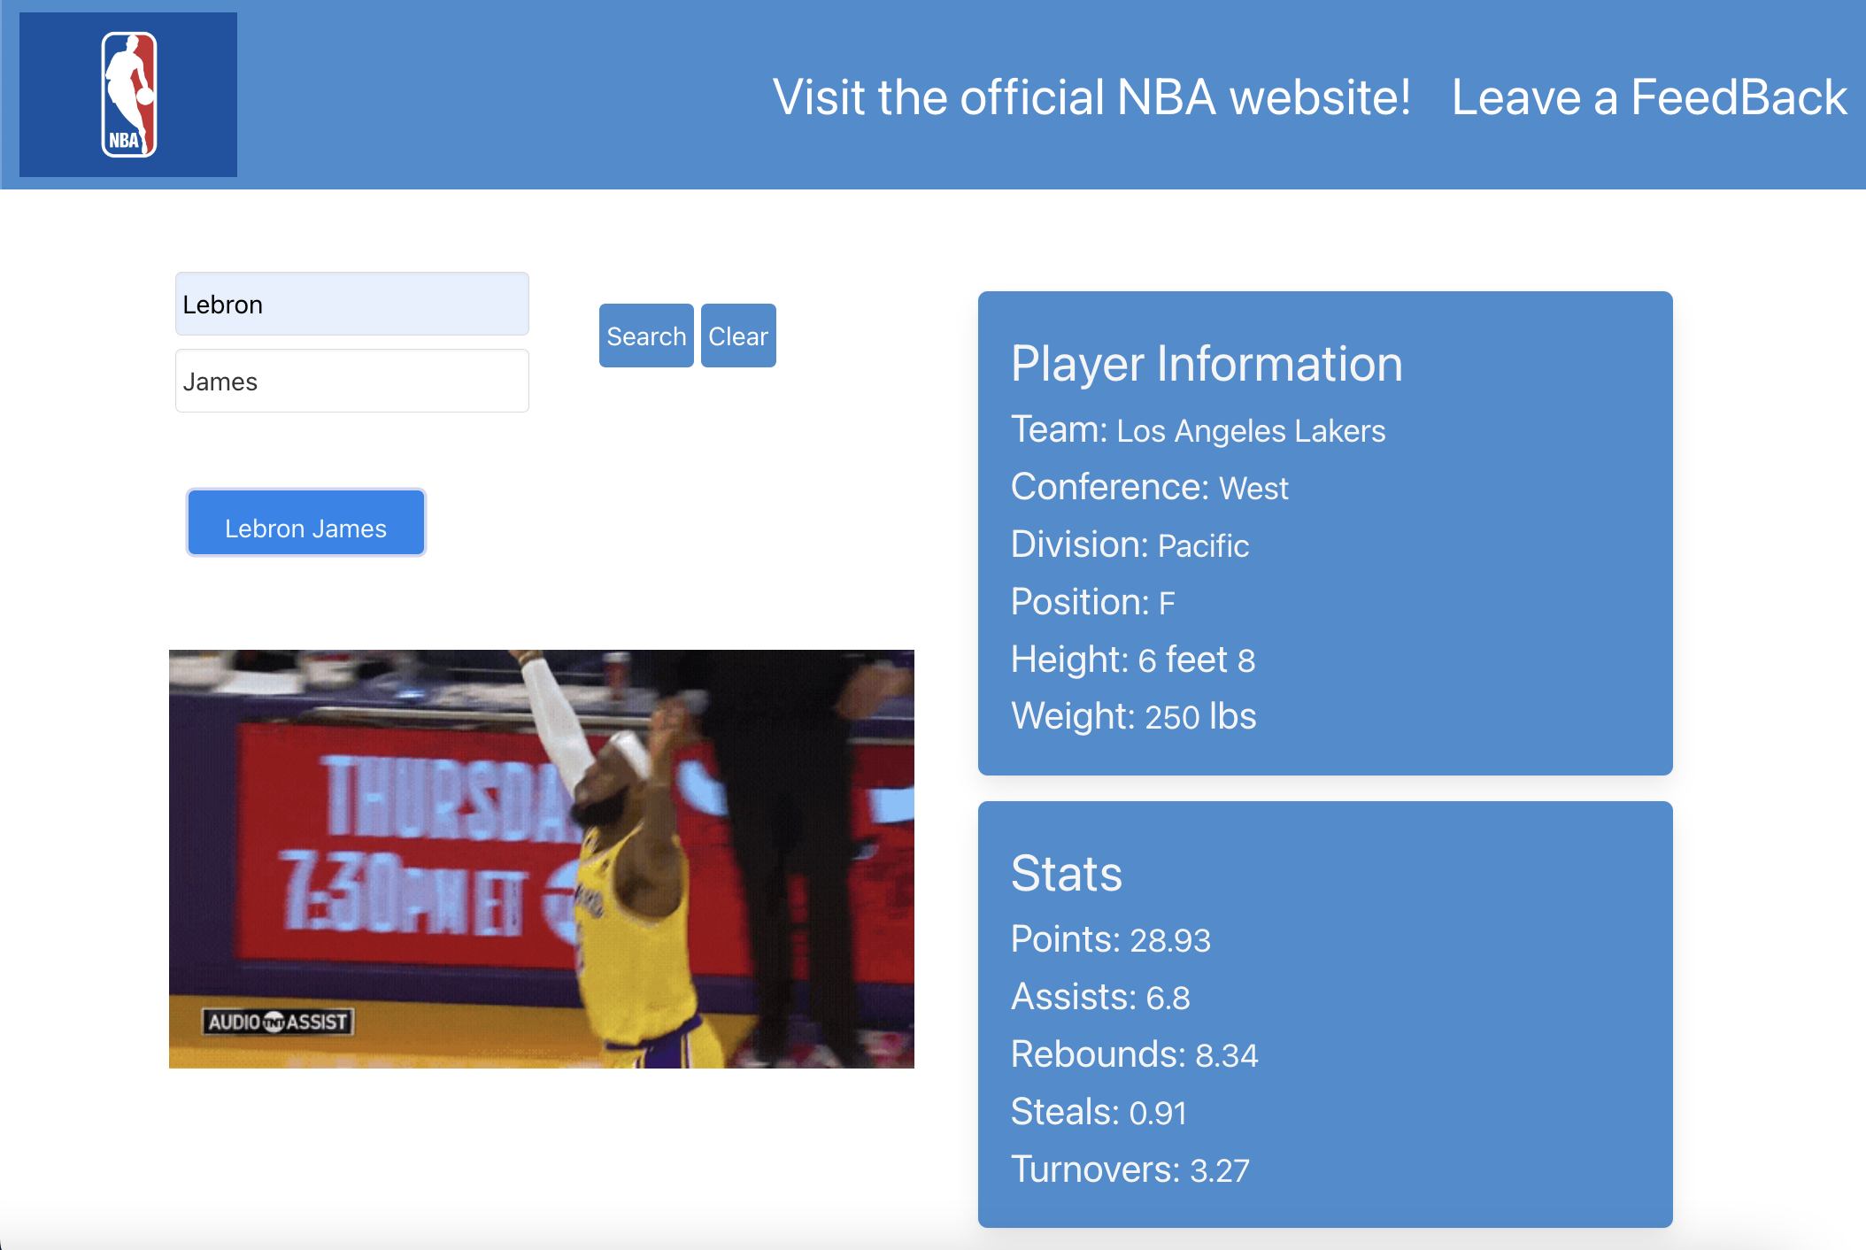
Task: Open the 'Leave a FeedBack' link
Action: (1649, 97)
